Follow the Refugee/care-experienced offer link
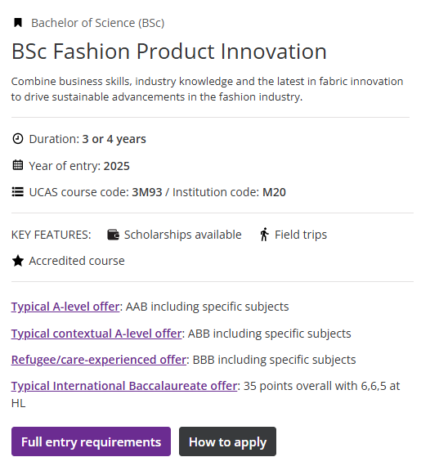 click(99, 360)
